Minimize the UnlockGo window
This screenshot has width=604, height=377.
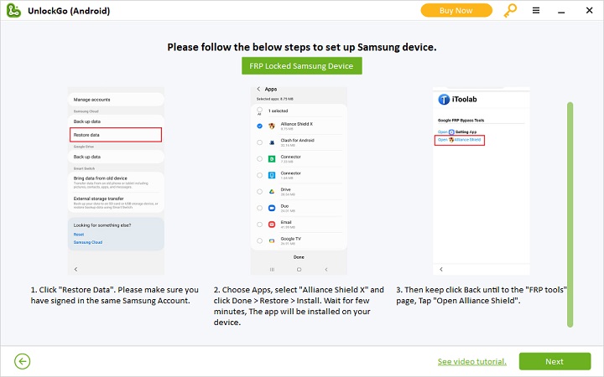point(561,12)
